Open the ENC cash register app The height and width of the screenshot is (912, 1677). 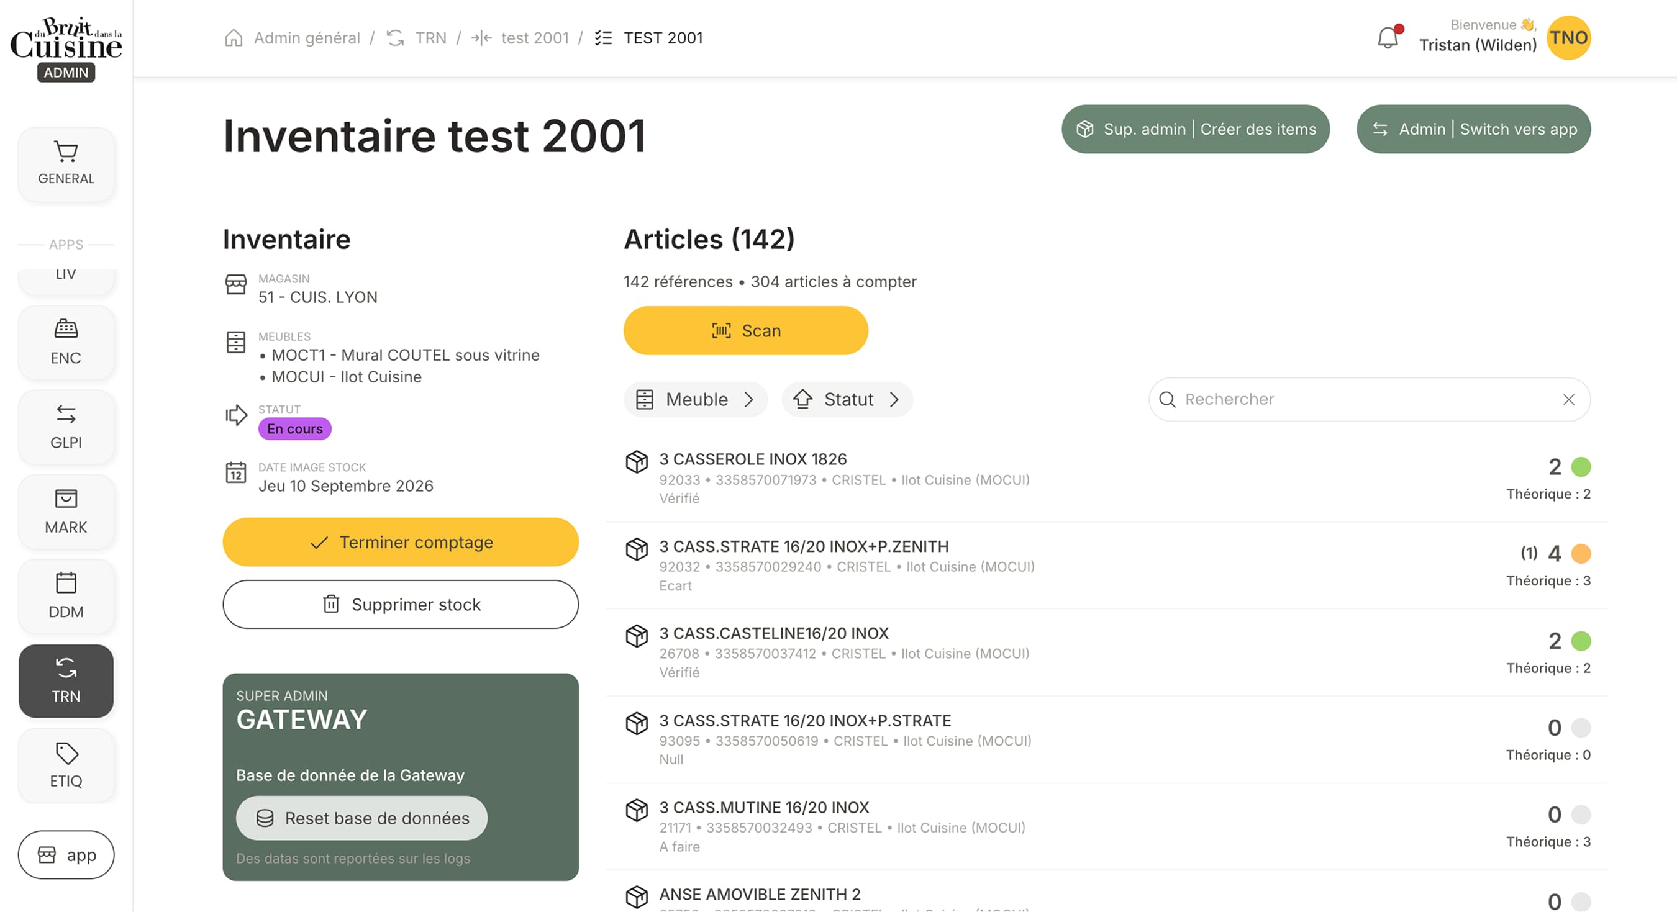[66, 343]
